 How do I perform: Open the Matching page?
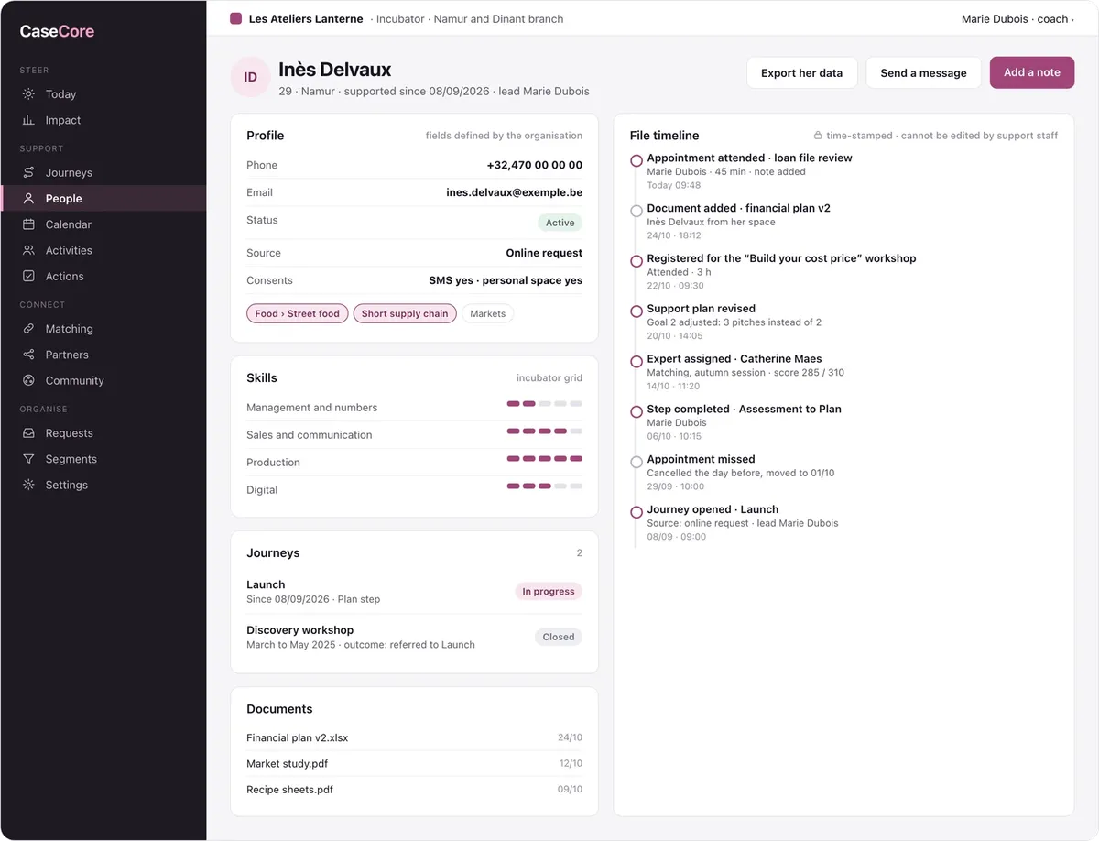[103, 329]
